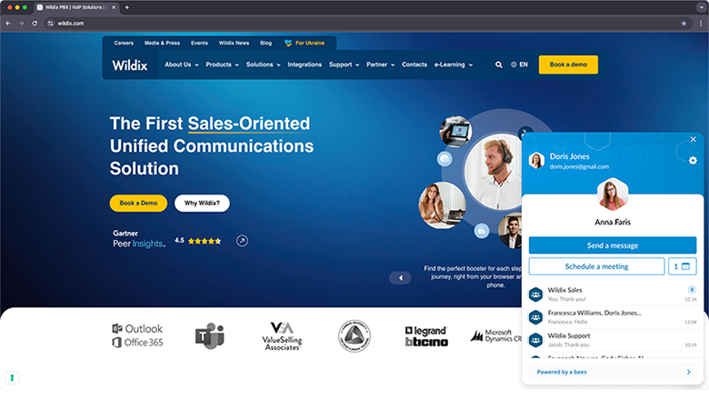
Task: Open Integrations menu item
Action: click(305, 65)
